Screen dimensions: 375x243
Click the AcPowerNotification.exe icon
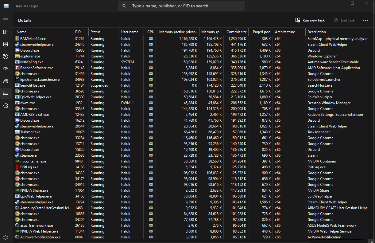pos(17,237)
